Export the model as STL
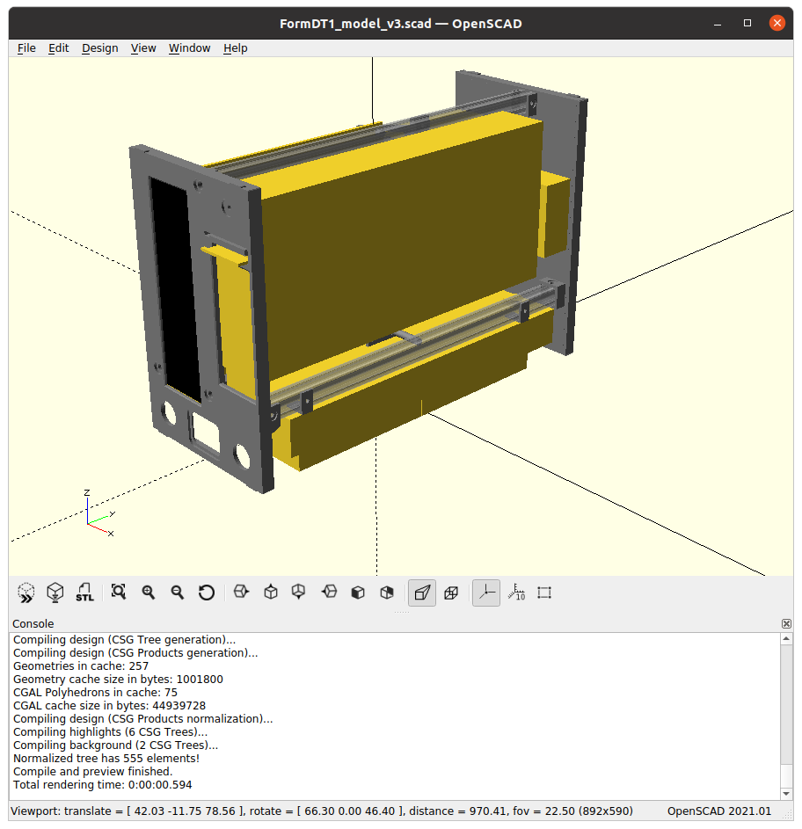Image resolution: width=802 pixels, height=829 pixels. [84, 593]
